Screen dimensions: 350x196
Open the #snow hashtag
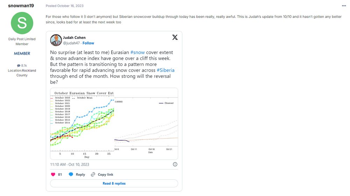pyautogui.click(x=138, y=52)
